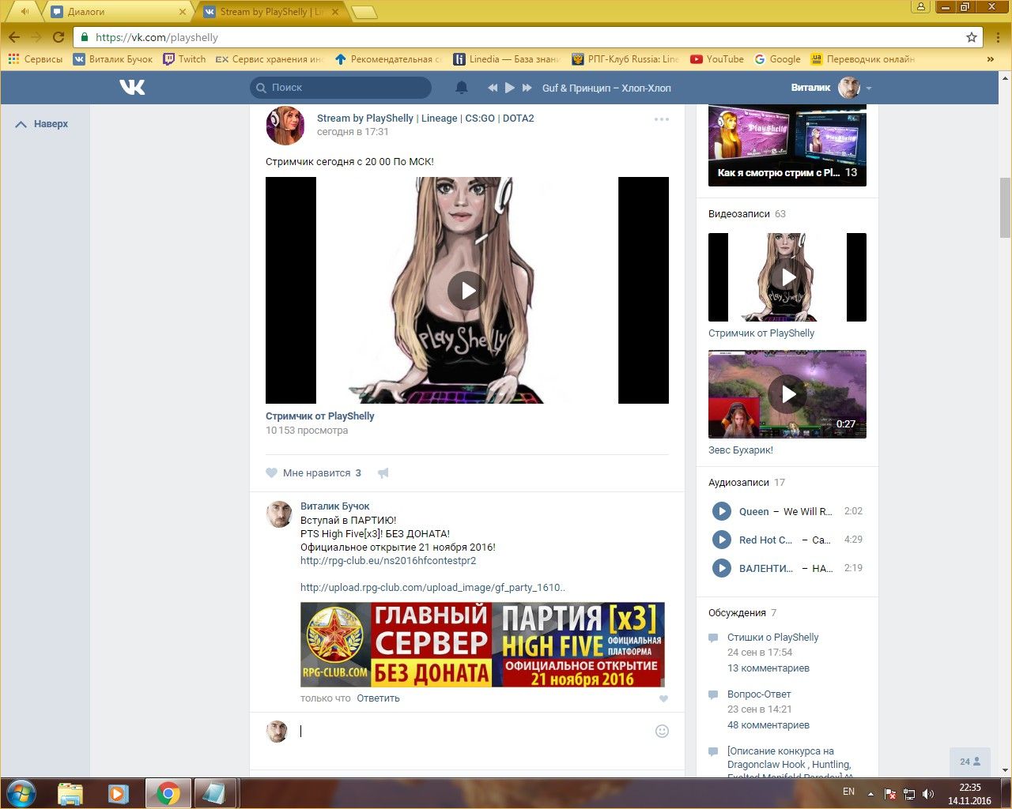Open the Переводчик онлайн bookmark
Viewport: 1012px width, 809px height.
[x=863, y=59]
